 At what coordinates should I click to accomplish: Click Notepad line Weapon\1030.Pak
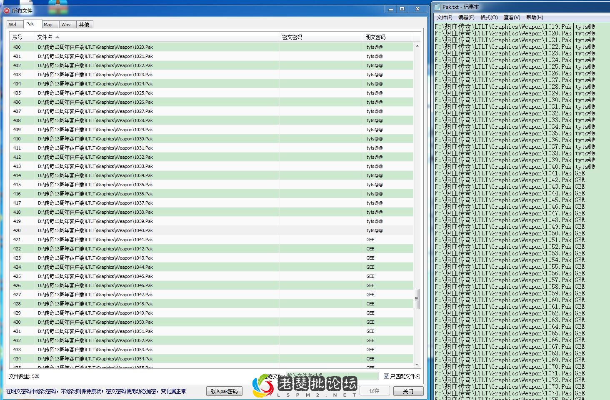pyautogui.click(x=515, y=100)
